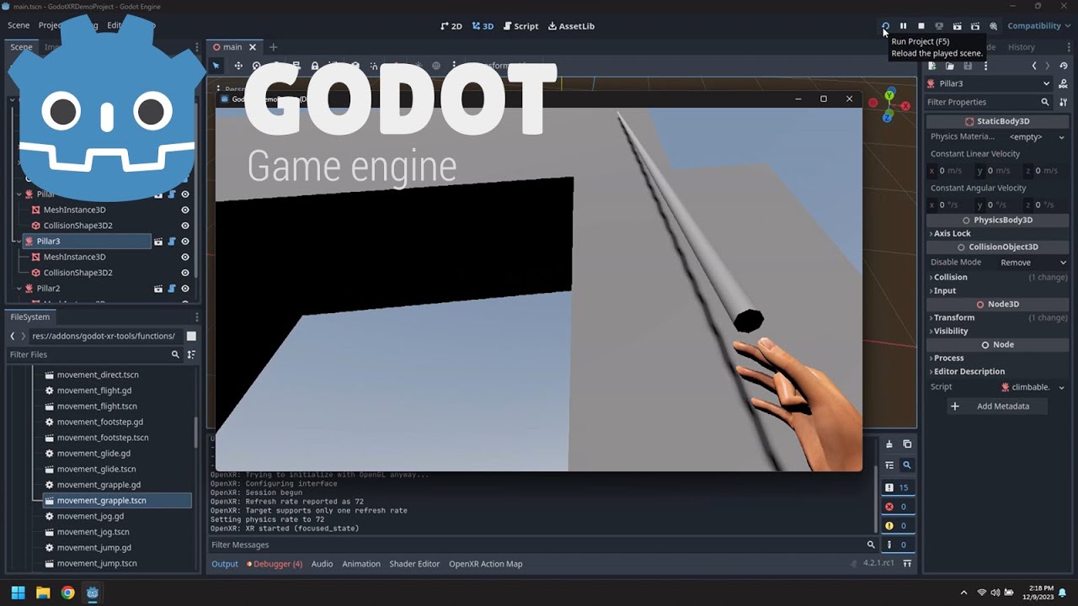1078x606 pixels.
Task: Open the AssetLib workspace
Action: (x=572, y=26)
